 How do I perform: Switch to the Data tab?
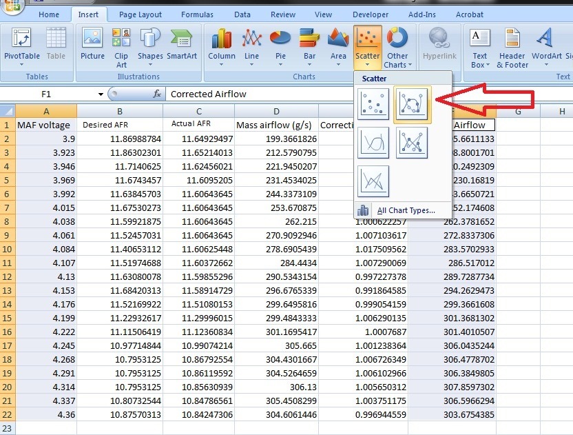pos(242,14)
